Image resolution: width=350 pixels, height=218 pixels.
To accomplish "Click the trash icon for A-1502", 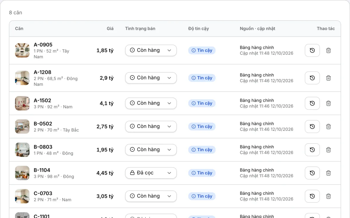I will 328,103.
